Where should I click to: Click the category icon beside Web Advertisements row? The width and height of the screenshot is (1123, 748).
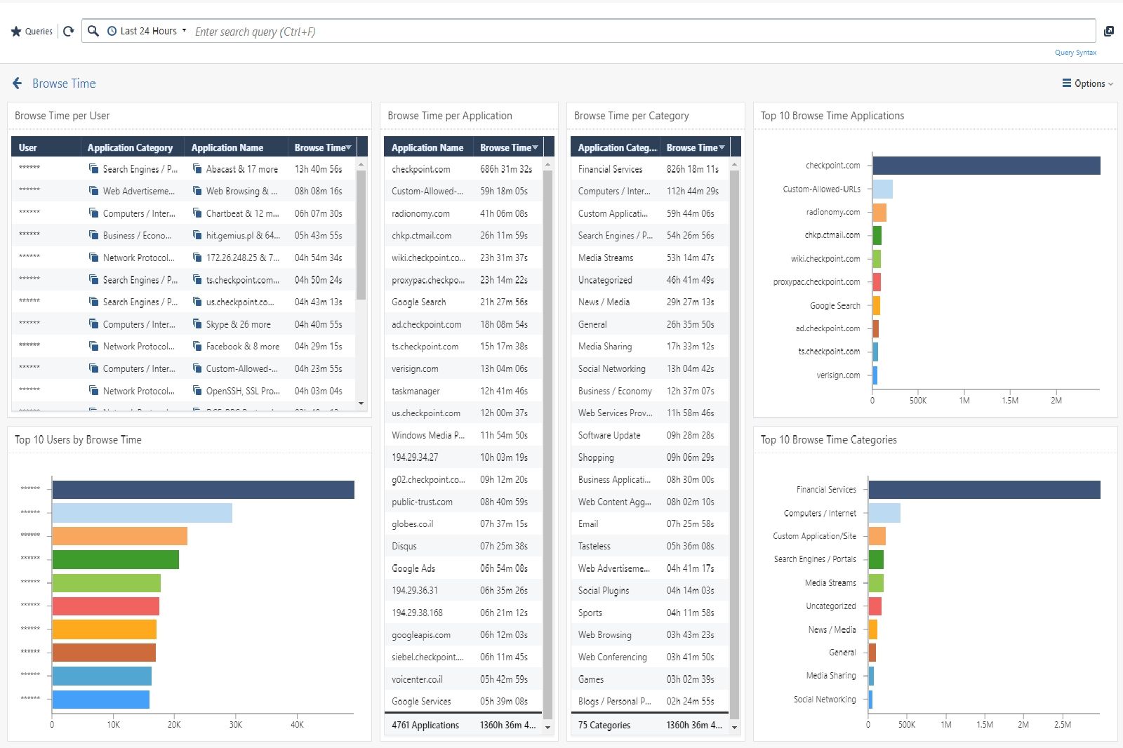point(93,191)
